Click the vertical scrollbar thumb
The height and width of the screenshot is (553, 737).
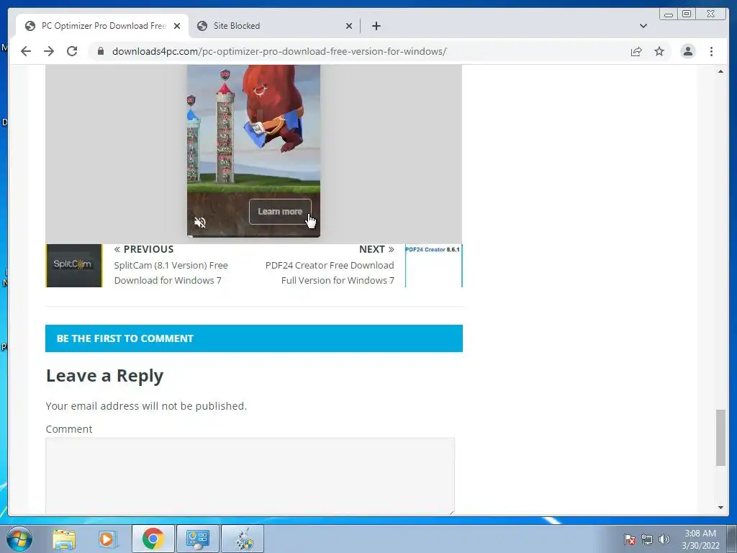tap(720, 437)
